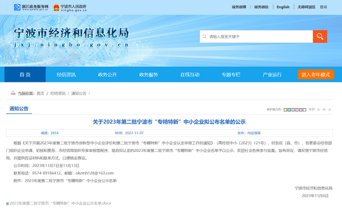
Task: Open the 经信资讯 navigation menu
Action: tap(66, 75)
